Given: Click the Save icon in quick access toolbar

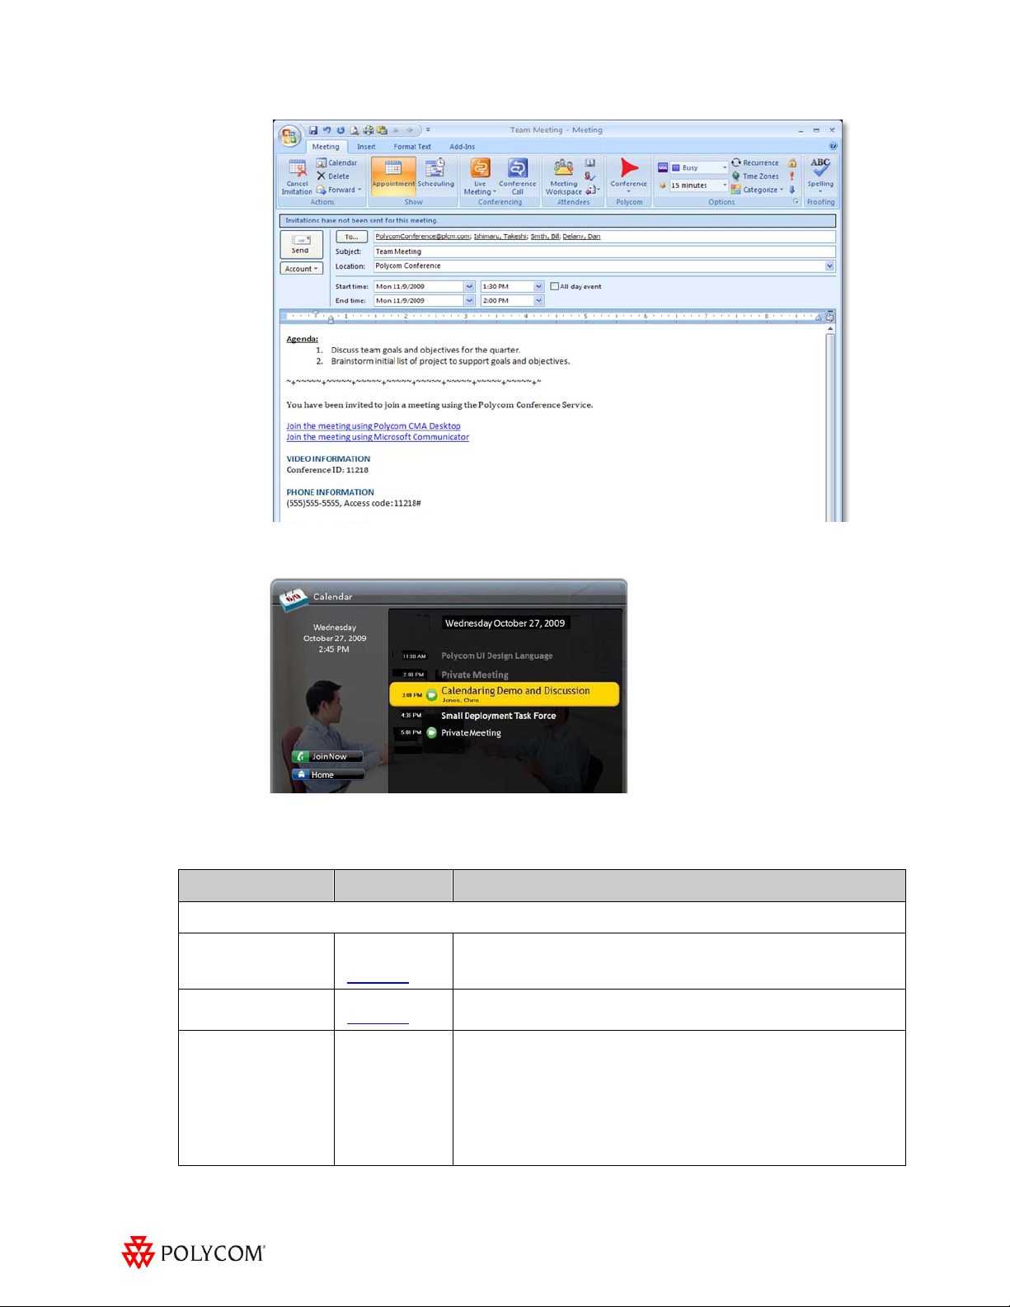Looking at the screenshot, I should (313, 130).
